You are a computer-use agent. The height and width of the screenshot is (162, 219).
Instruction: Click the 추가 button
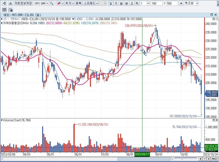tap(68, 4)
